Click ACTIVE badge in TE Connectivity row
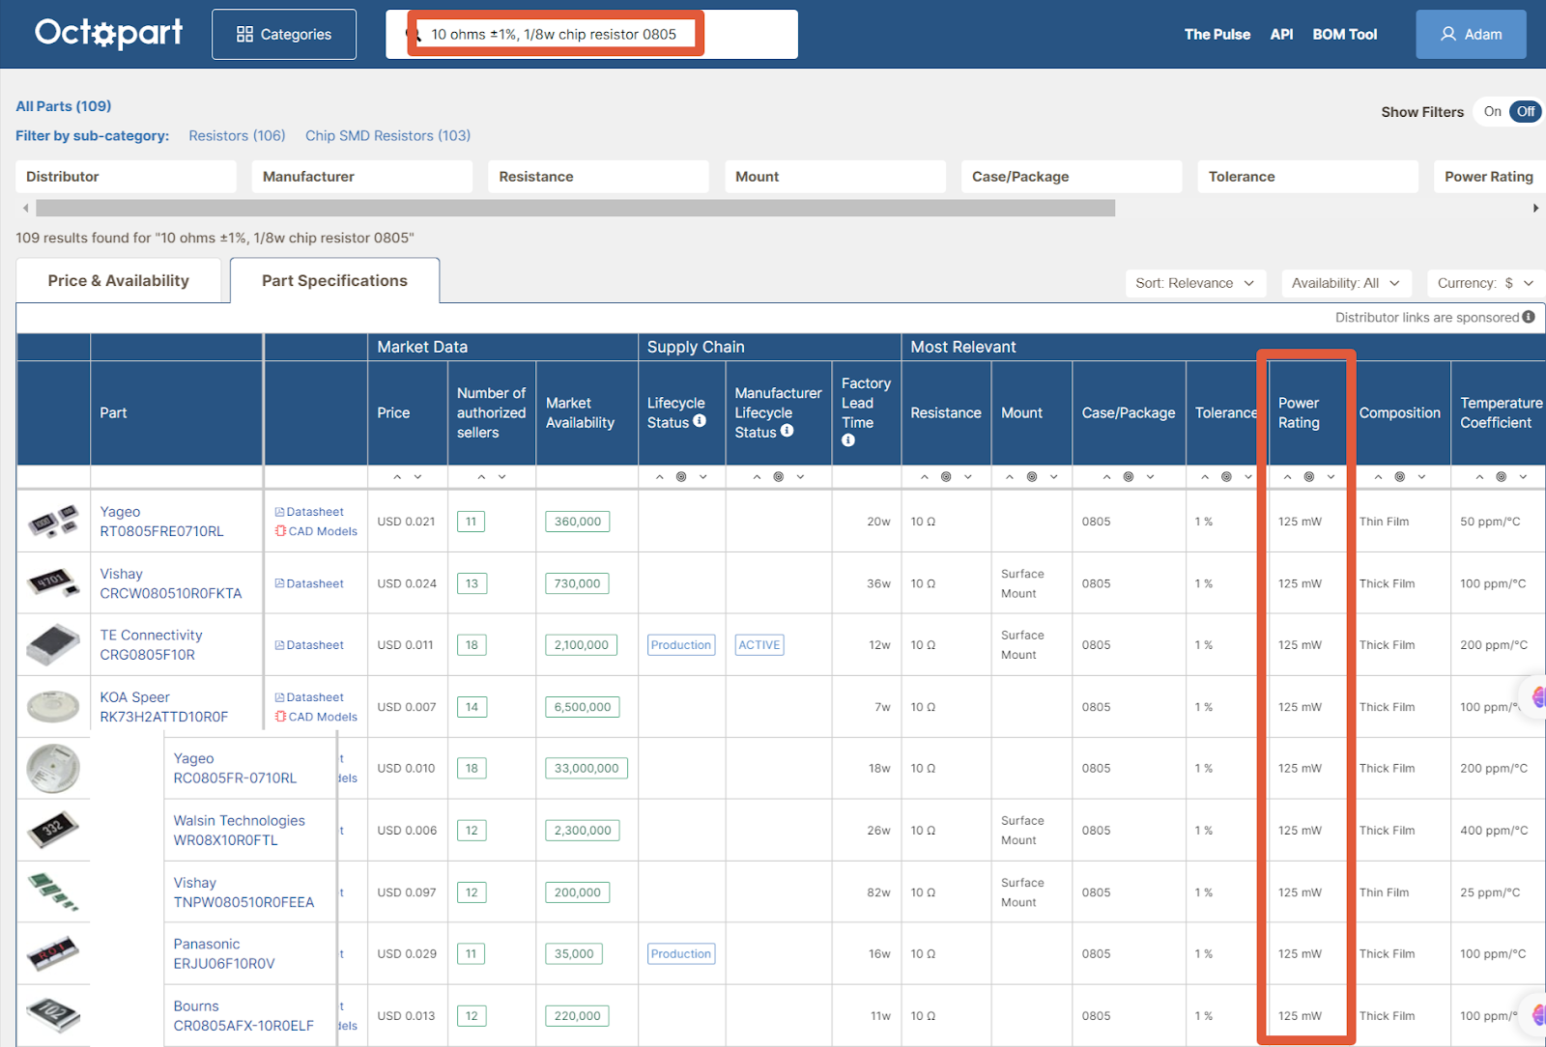The image size is (1546, 1047). (x=759, y=645)
